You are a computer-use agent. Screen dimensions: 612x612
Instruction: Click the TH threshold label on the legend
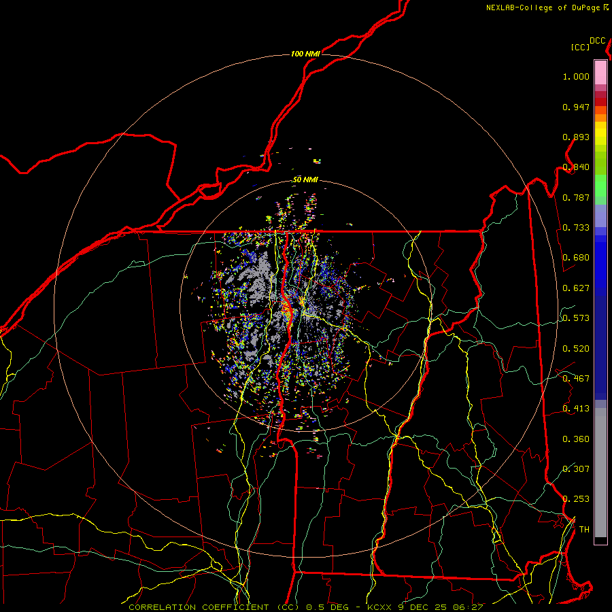point(584,530)
